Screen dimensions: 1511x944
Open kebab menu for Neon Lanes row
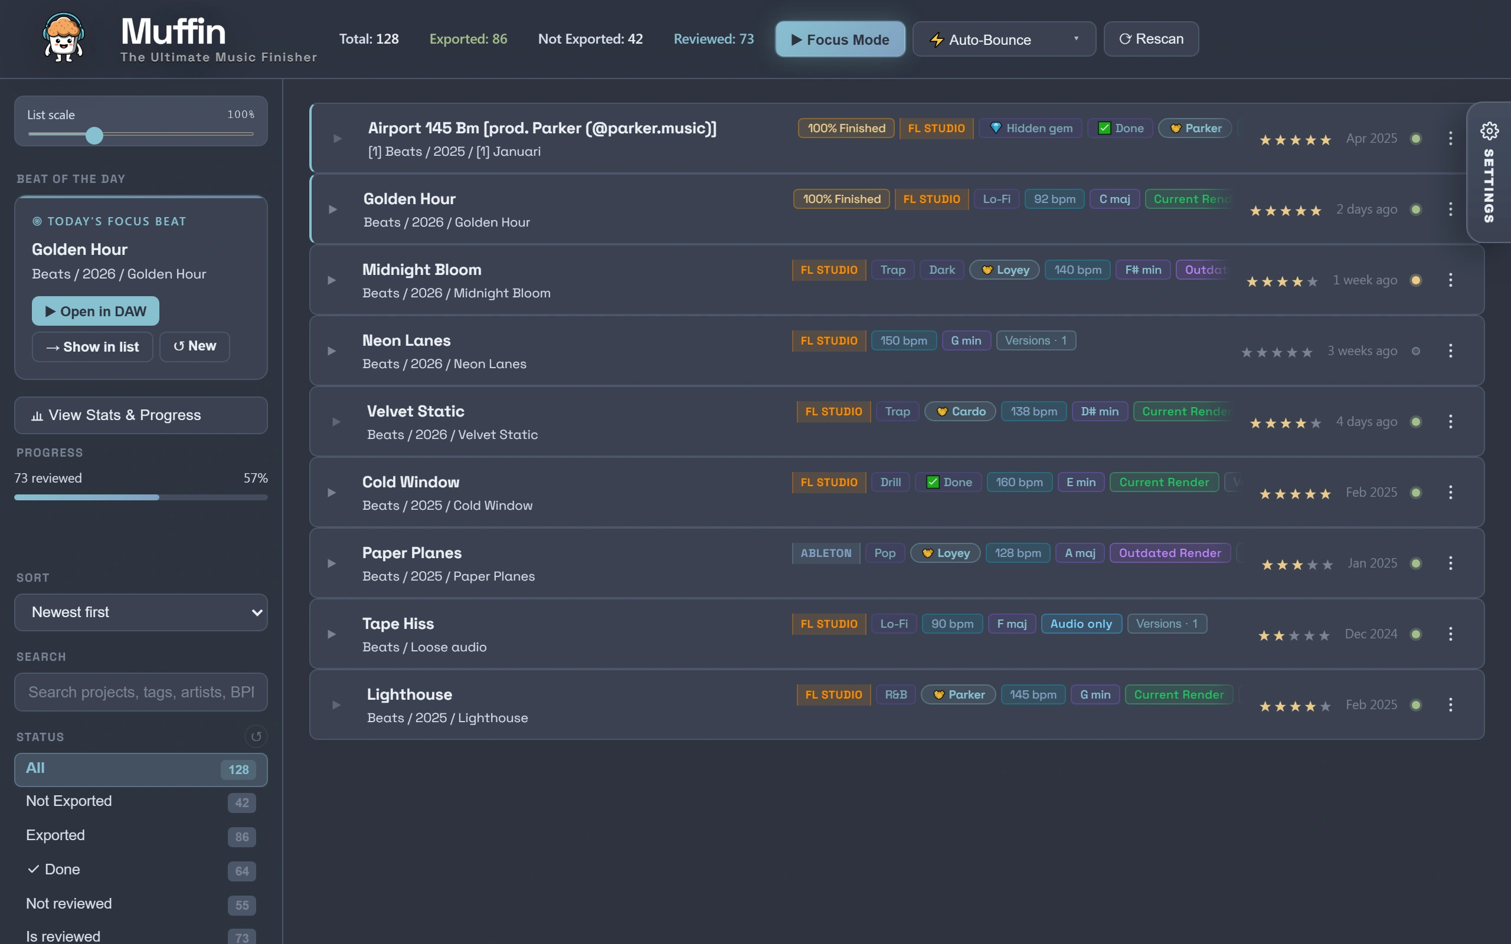pyautogui.click(x=1450, y=351)
